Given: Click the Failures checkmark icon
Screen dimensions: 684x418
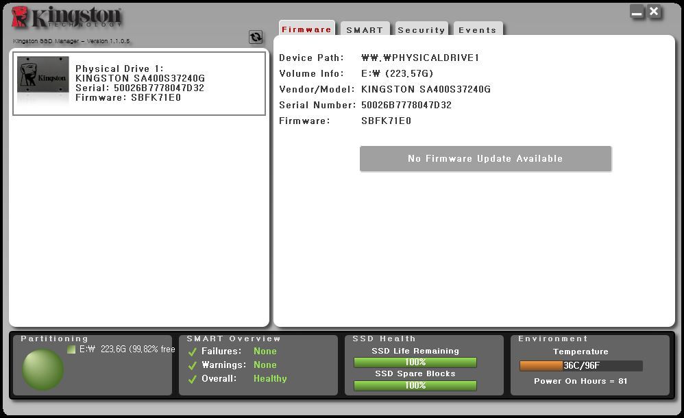Looking at the screenshot, I should click(x=193, y=351).
